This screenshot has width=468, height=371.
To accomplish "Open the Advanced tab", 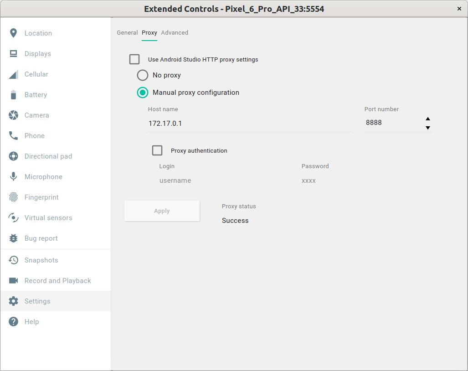I will [175, 32].
